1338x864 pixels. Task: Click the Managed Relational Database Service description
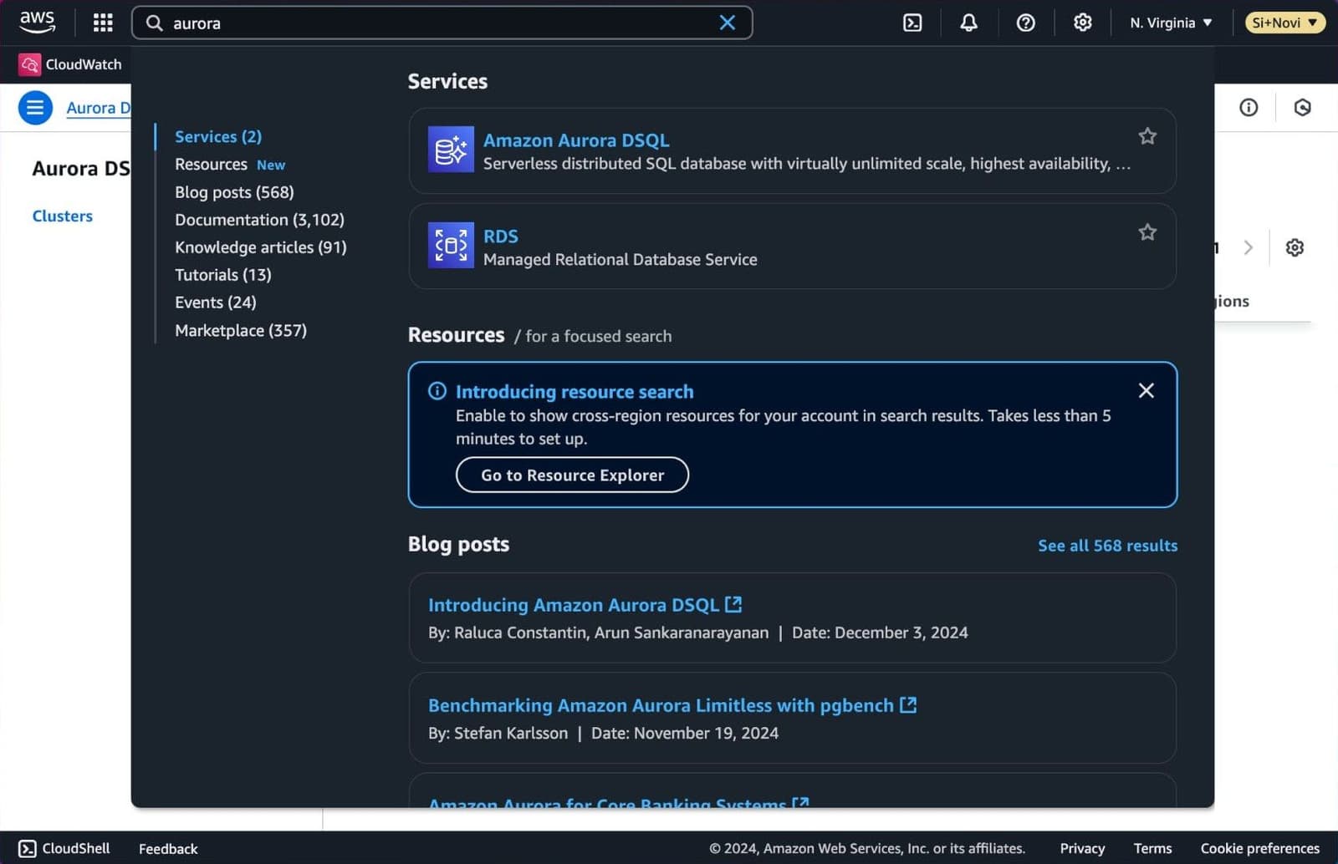pyautogui.click(x=620, y=260)
